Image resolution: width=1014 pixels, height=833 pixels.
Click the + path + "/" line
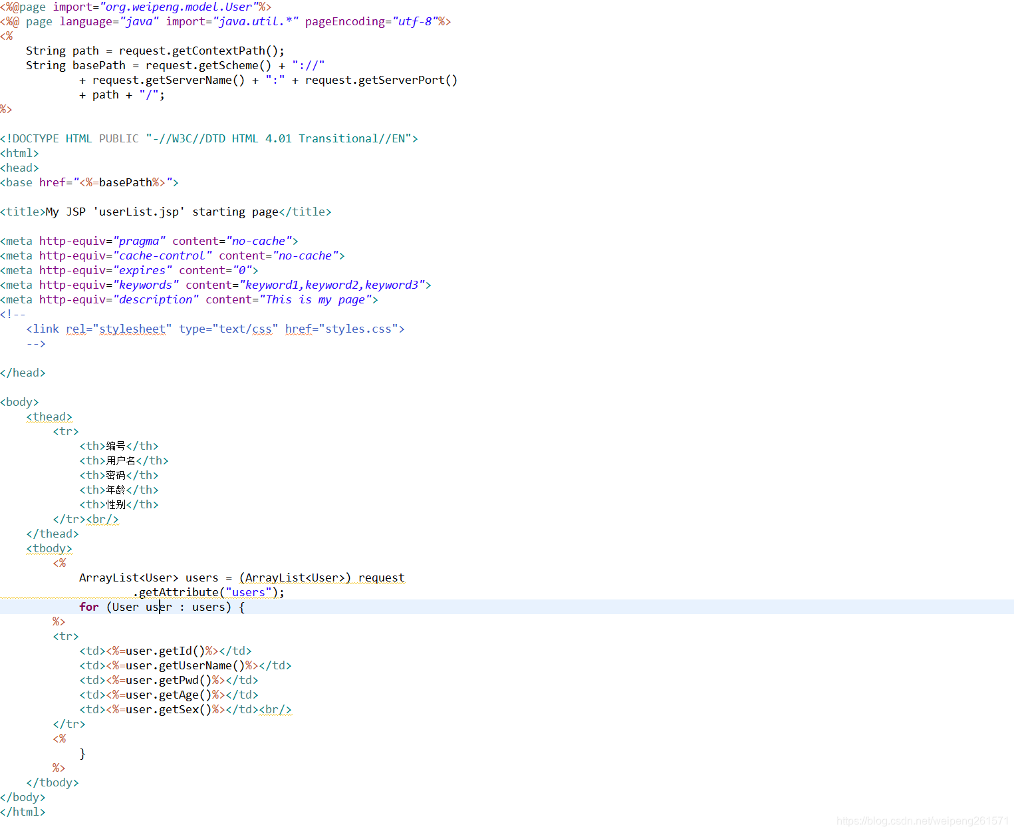(122, 94)
